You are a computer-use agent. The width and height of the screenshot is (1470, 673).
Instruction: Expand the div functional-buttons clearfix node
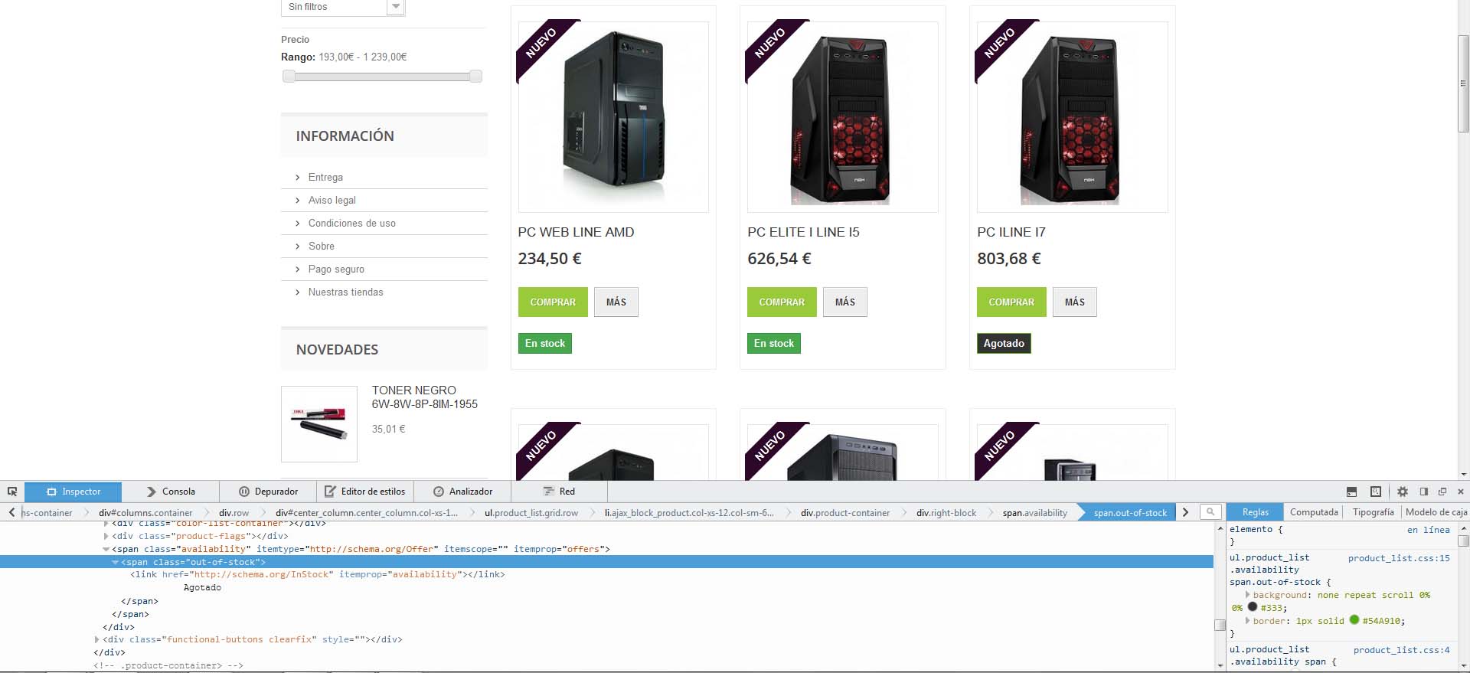pos(97,639)
